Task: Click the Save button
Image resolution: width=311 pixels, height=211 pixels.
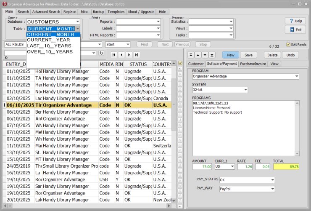Action: 248,55
